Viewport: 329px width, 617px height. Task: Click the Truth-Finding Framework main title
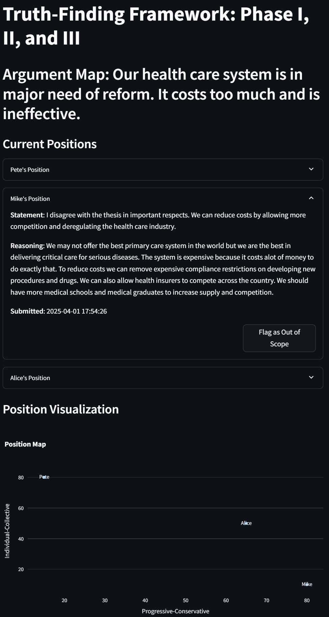[x=156, y=26]
